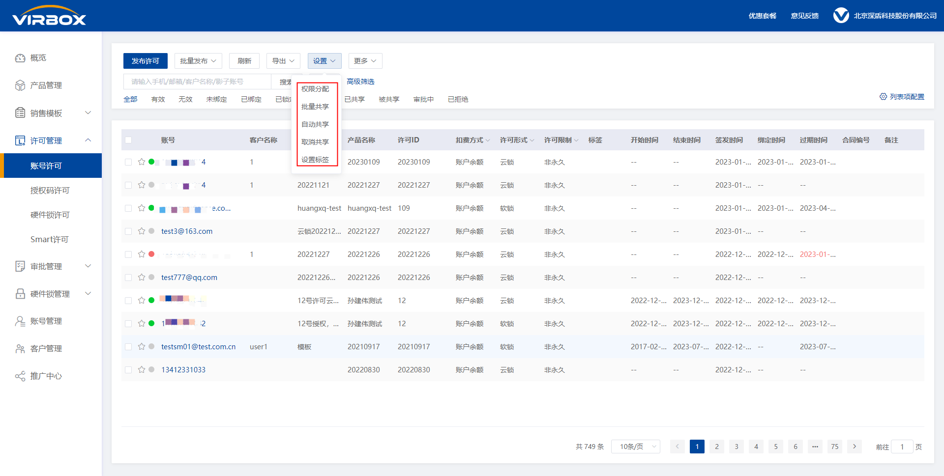Image resolution: width=944 pixels, height=476 pixels.
Task: Switch to the 有效 filter tab
Action: [158, 99]
